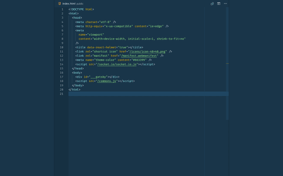Click the vertical scrollbar on the right edge
This screenshot has height=176, width=283.
point(227,65)
